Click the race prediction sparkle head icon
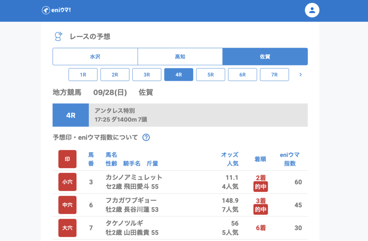This screenshot has height=241, width=368. coord(58,36)
